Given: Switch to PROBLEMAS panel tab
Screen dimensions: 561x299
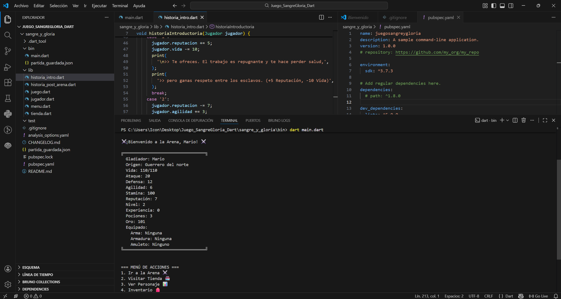Looking at the screenshot, I should click(131, 121).
